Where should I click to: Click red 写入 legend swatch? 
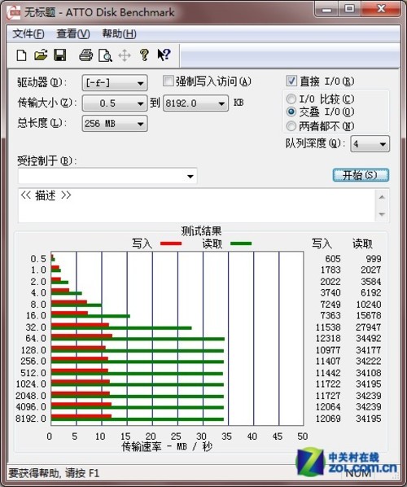[171, 243]
